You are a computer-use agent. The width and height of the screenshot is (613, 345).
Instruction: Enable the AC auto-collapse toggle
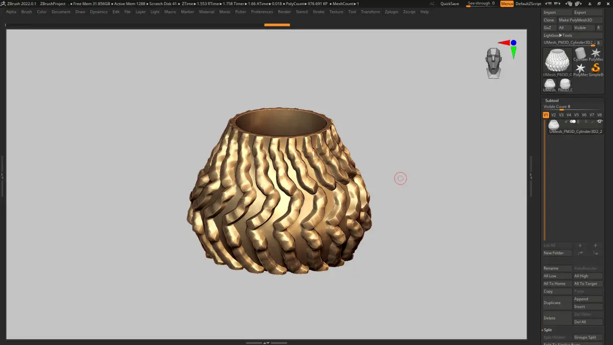tap(432, 4)
